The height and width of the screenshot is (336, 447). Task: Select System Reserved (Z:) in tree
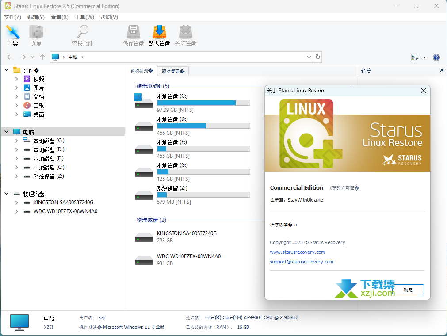tap(49, 176)
